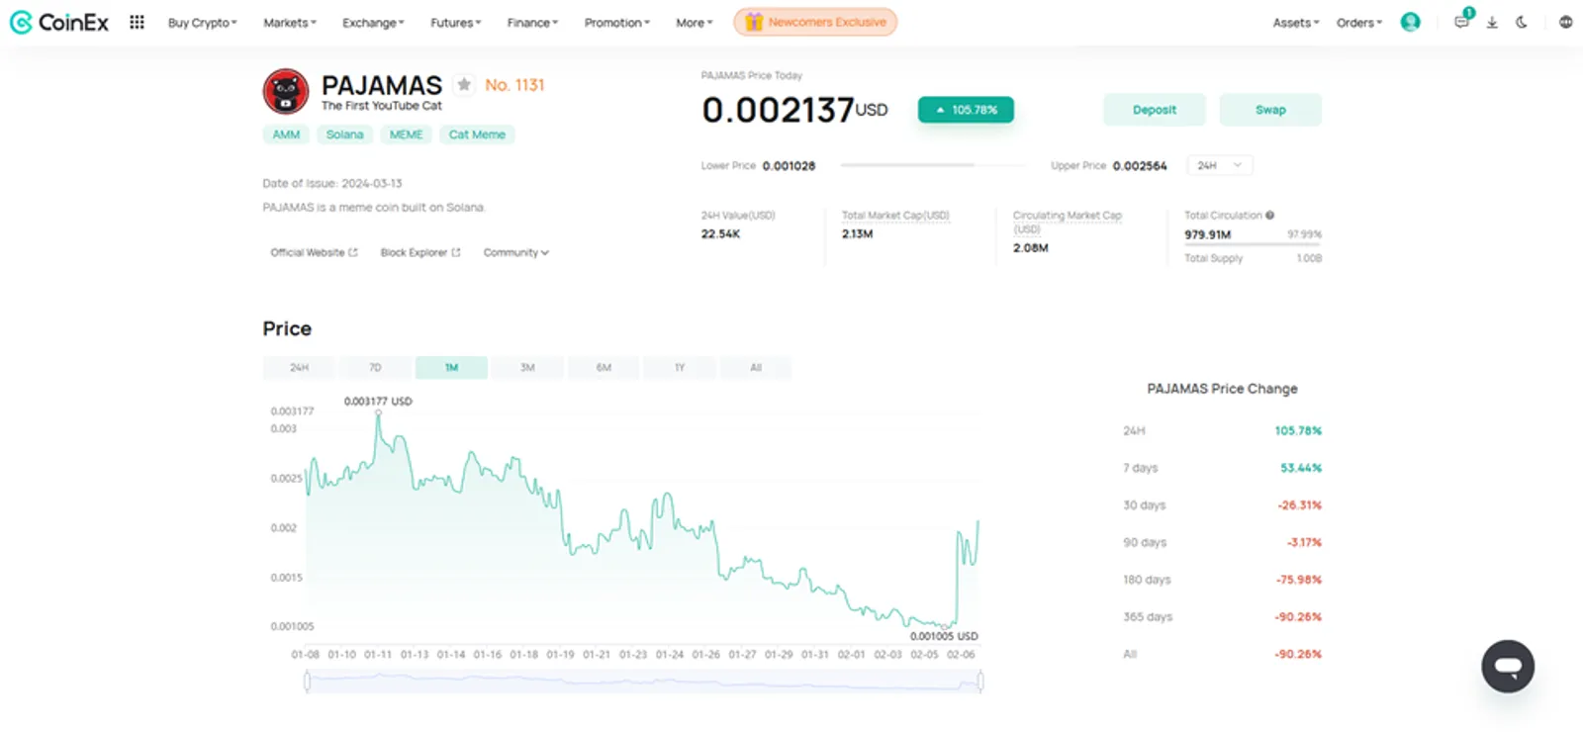Select the 3M chart tab
Viewport: 1583px width, 732px height.
[527, 368]
